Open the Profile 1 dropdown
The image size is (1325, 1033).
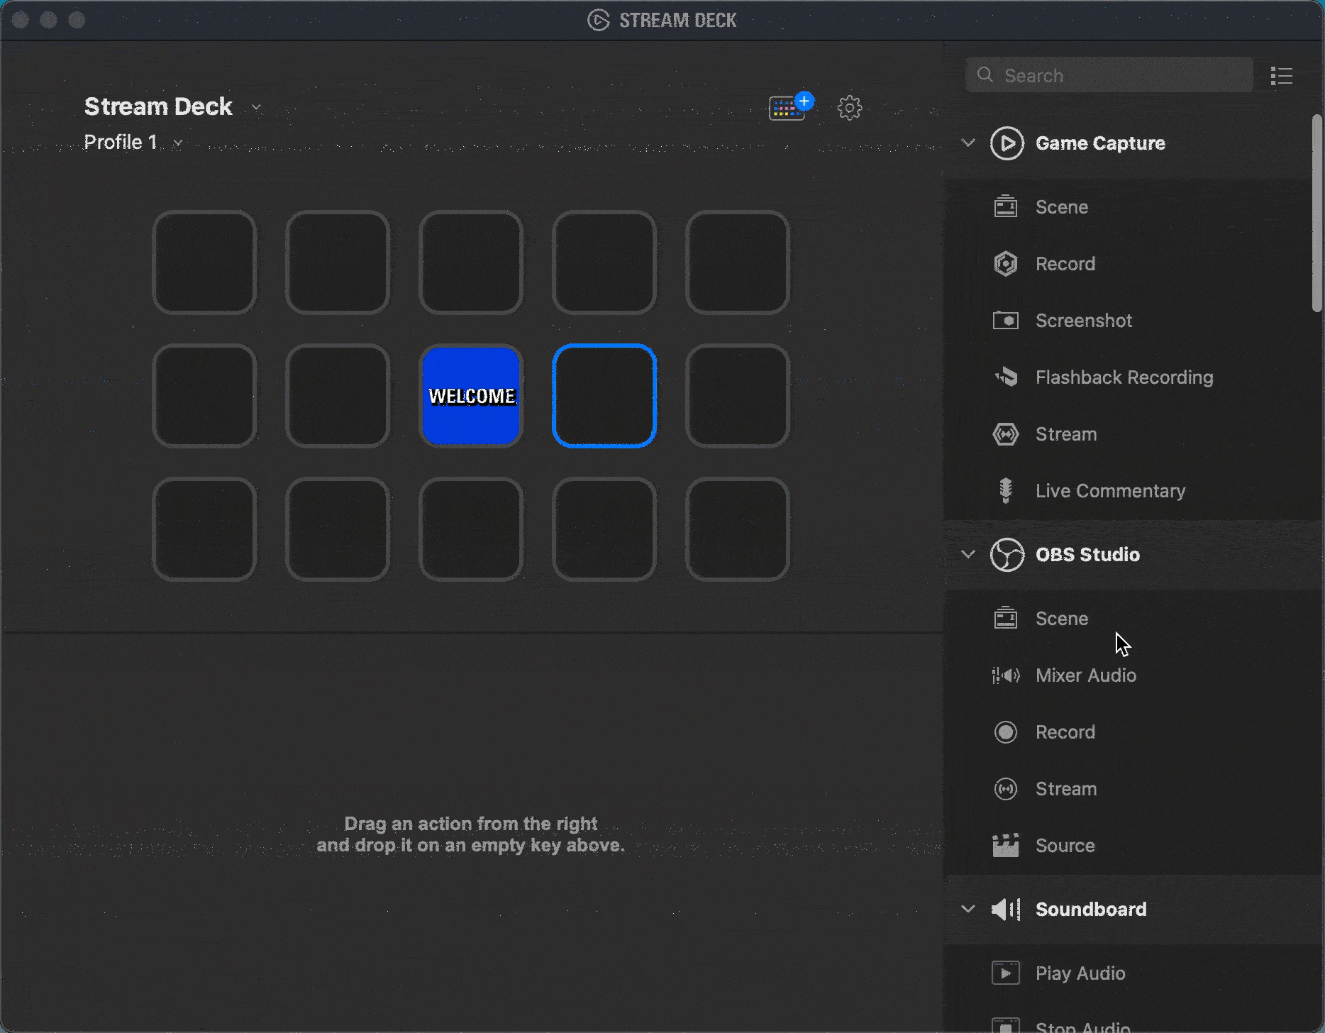click(x=133, y=143)
